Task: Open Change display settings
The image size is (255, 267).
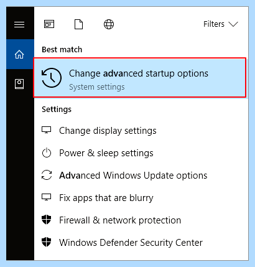Action: [141, 131]
